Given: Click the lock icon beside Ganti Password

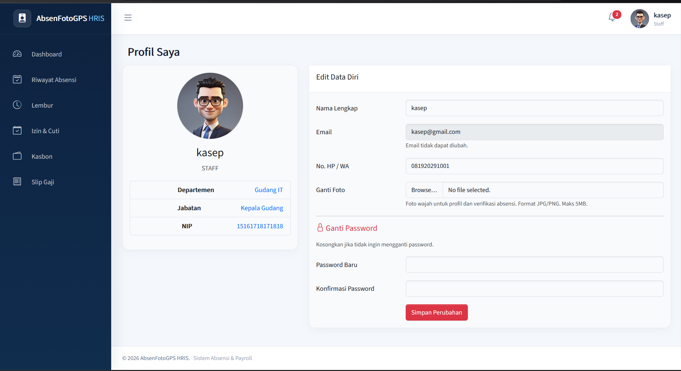Looking at the screenshot, I should pyautogui.click(x=320, y=228).
